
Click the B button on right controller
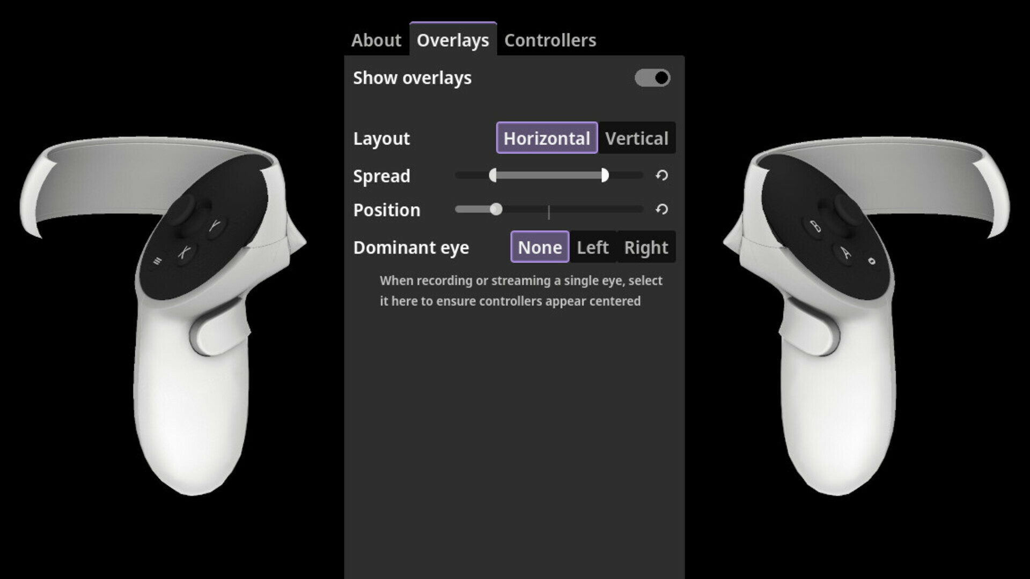tap(815, 226)
